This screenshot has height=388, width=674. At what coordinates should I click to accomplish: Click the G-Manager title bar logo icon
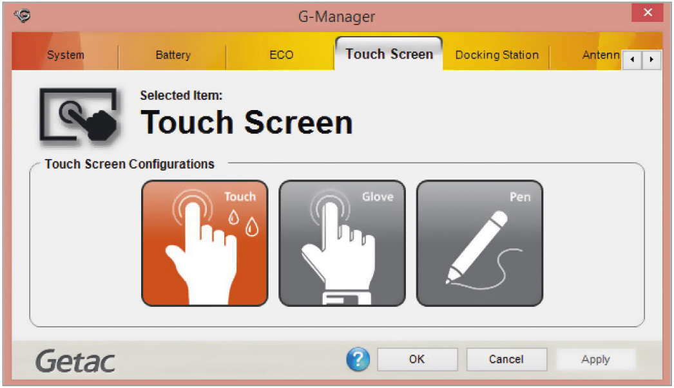(x=23, y=16)
